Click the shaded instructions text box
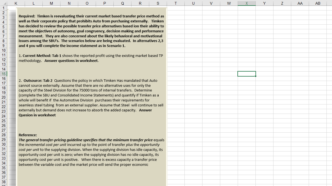The height and width of the screenshot is (186, 332). point(92,97)
